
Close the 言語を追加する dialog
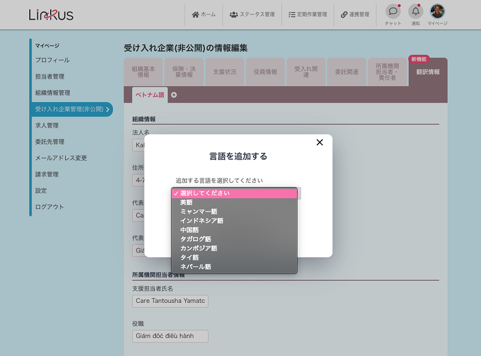pyautogui.click(x=319, y=142)
